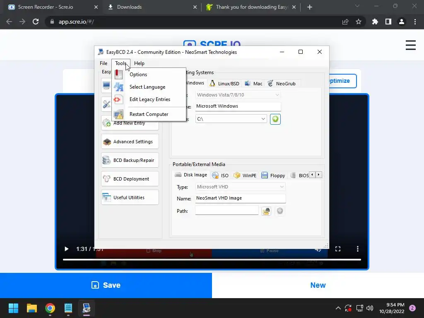The image size is (424, 318).
Task: Click the Microsoft Windows name field
Action: pos(238,106)
